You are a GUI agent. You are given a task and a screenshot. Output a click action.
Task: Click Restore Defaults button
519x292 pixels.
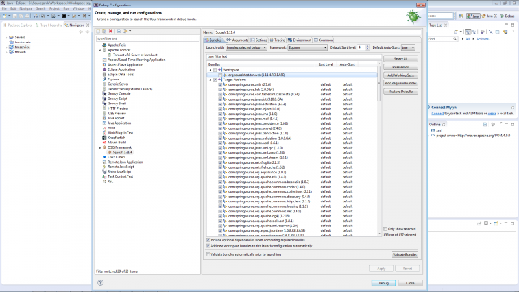(401, 91)
